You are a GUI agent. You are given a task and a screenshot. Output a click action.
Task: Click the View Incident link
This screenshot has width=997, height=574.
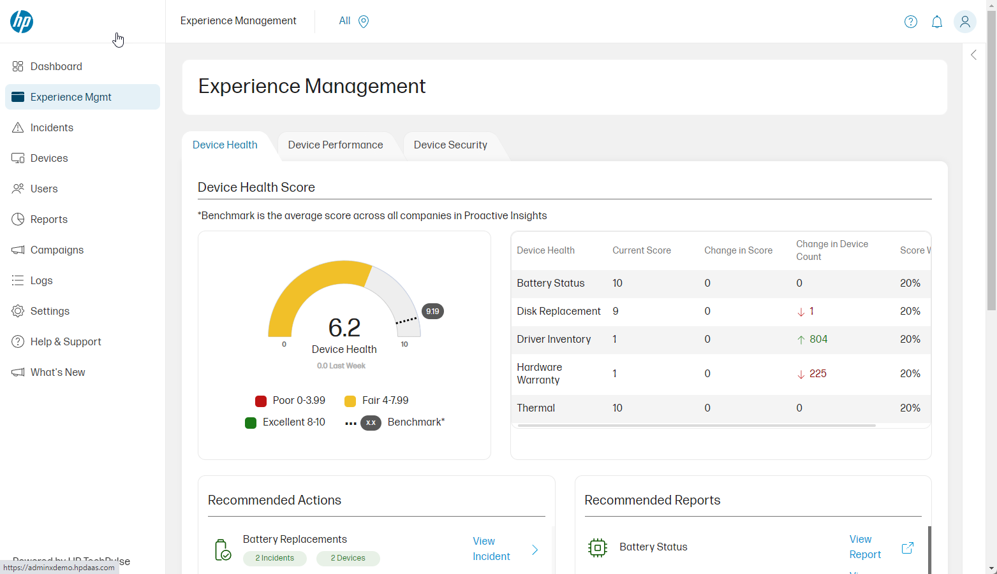click(x=491, y=549)
